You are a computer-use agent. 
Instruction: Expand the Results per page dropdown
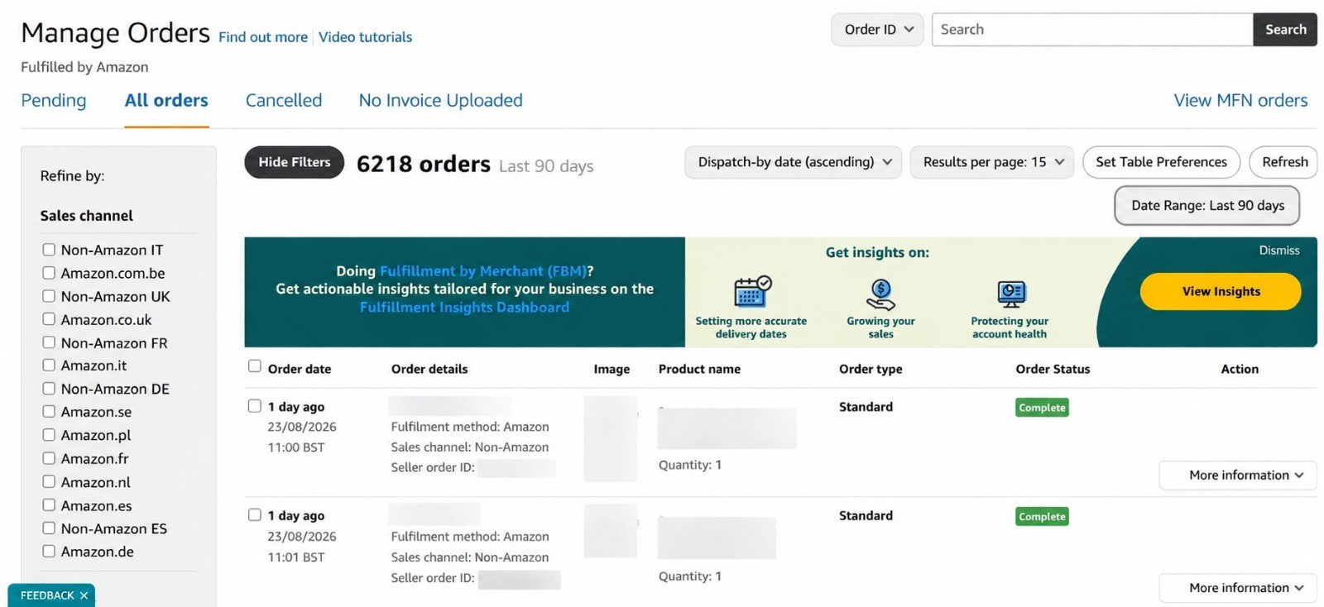click(x=992, y=162)
